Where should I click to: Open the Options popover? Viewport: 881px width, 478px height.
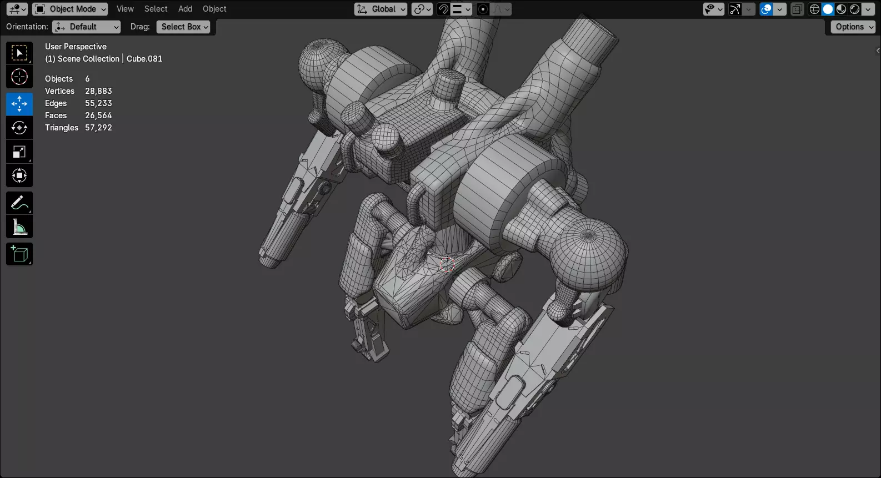853,27
